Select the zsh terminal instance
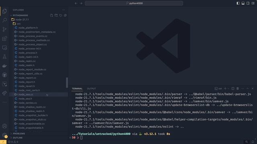Image resolution: width=257 pixels, height=144 pixels. pos(218,88)
